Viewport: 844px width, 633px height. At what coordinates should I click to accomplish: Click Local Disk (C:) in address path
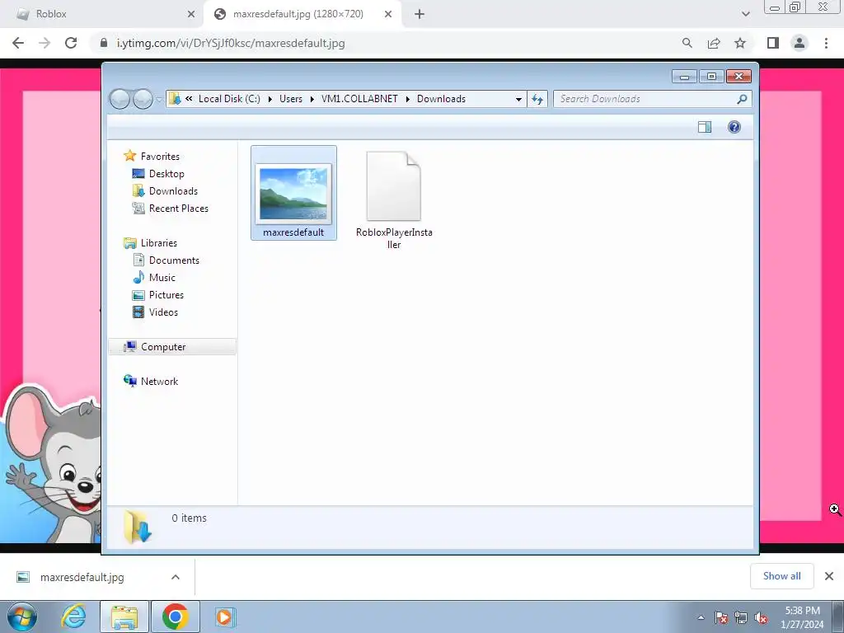(229, 99)
